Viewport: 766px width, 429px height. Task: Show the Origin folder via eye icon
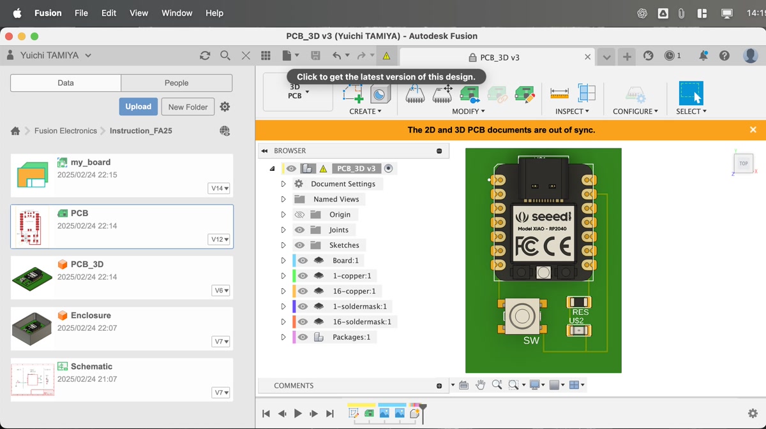pyautogui.click(x=299, y=215)
